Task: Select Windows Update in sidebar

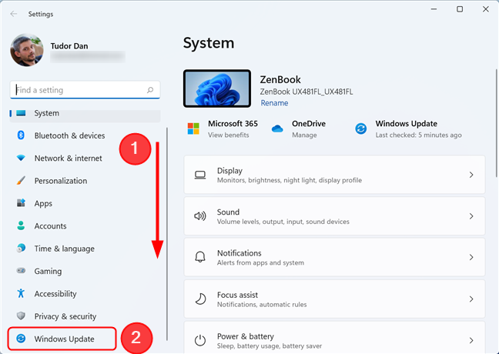Action: pyautogui.click(x=62, y=339)
